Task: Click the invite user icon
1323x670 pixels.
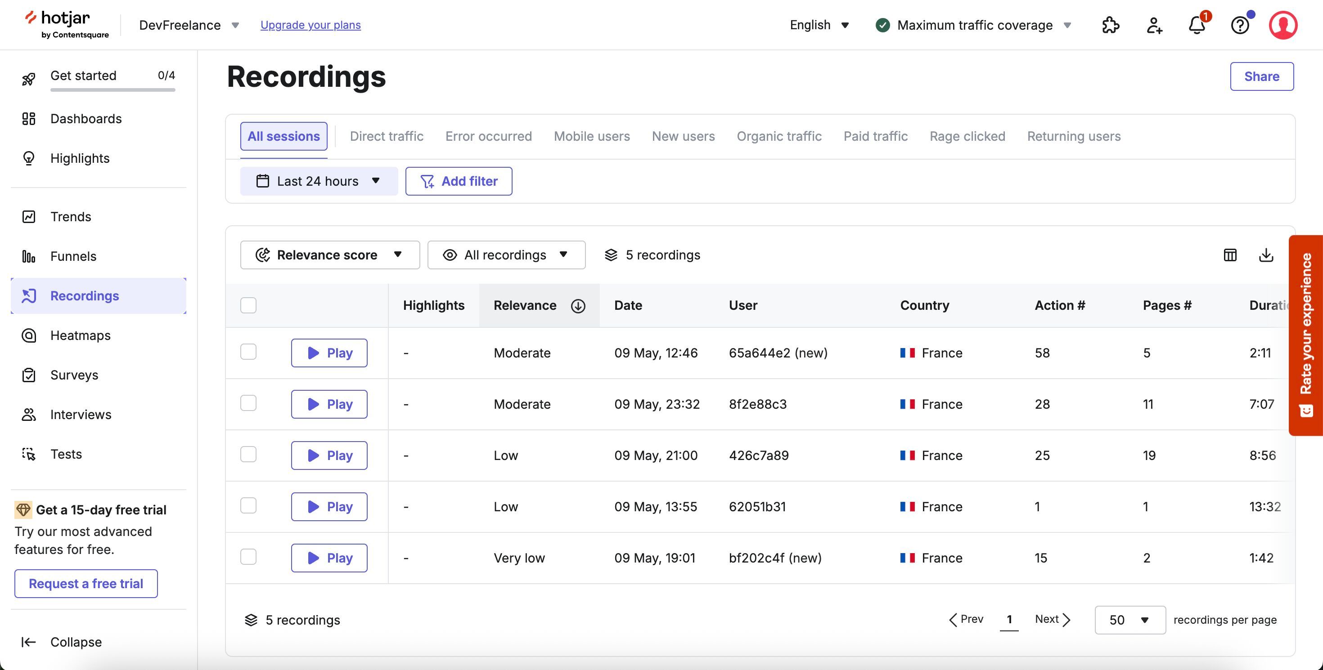Action: point(1154,25)
